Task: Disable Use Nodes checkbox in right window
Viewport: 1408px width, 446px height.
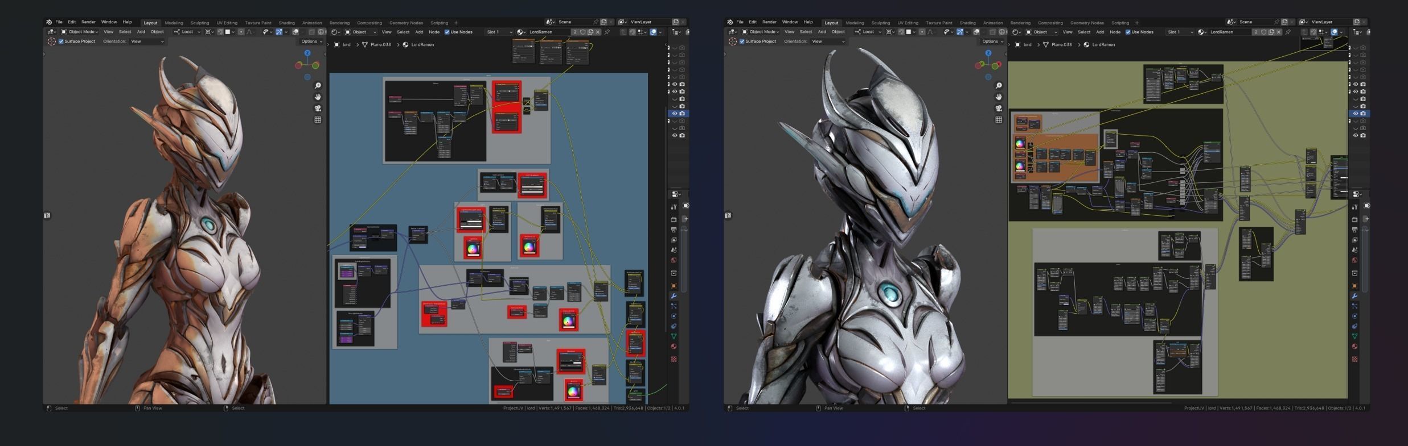Action: coord(1128,32)
